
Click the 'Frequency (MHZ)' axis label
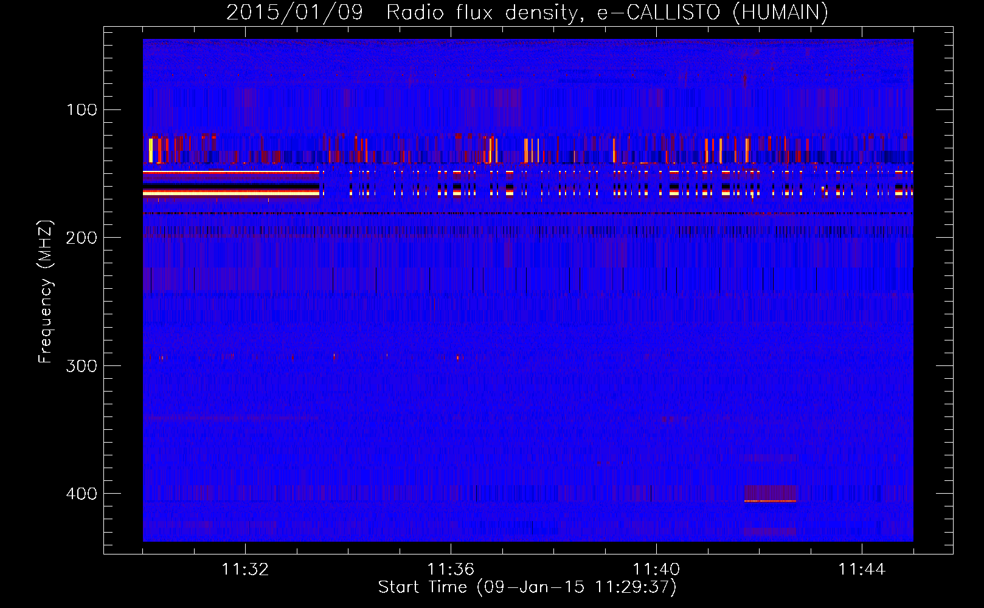tap(46, 291)
